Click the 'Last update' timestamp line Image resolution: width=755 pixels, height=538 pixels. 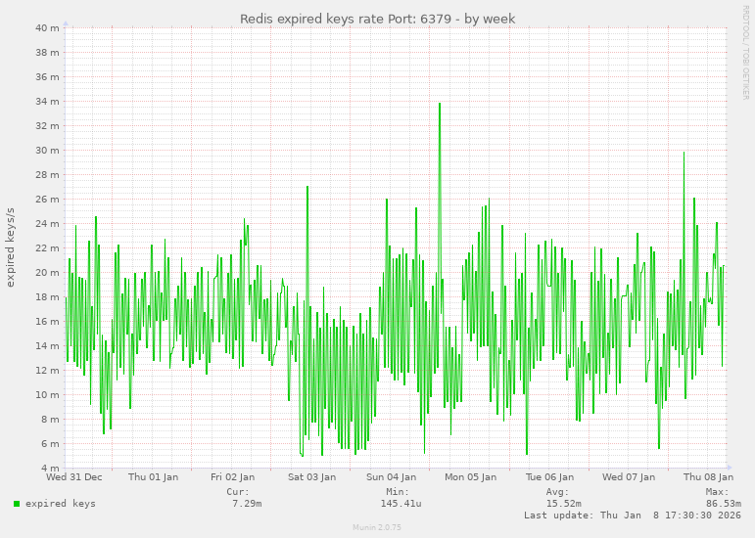[x=633, y=515]
